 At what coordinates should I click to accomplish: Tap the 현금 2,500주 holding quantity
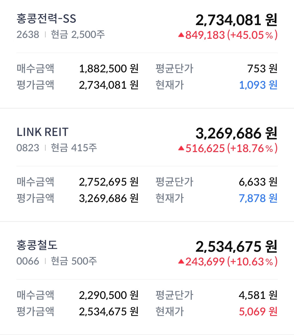tap(78, 35)
